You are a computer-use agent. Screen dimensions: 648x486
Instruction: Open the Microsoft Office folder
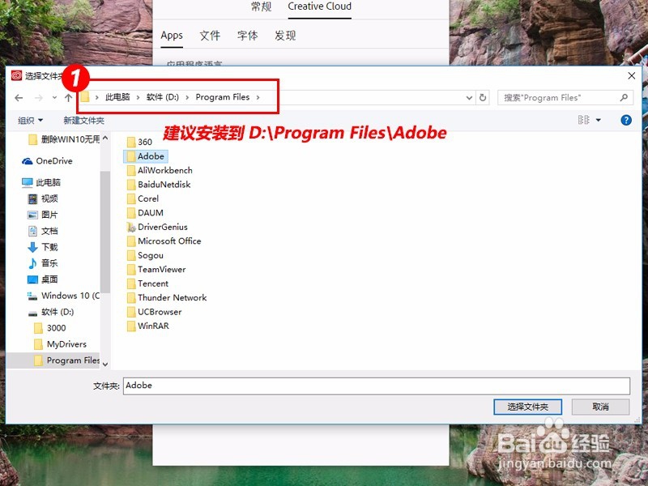[x=167, y=241]
